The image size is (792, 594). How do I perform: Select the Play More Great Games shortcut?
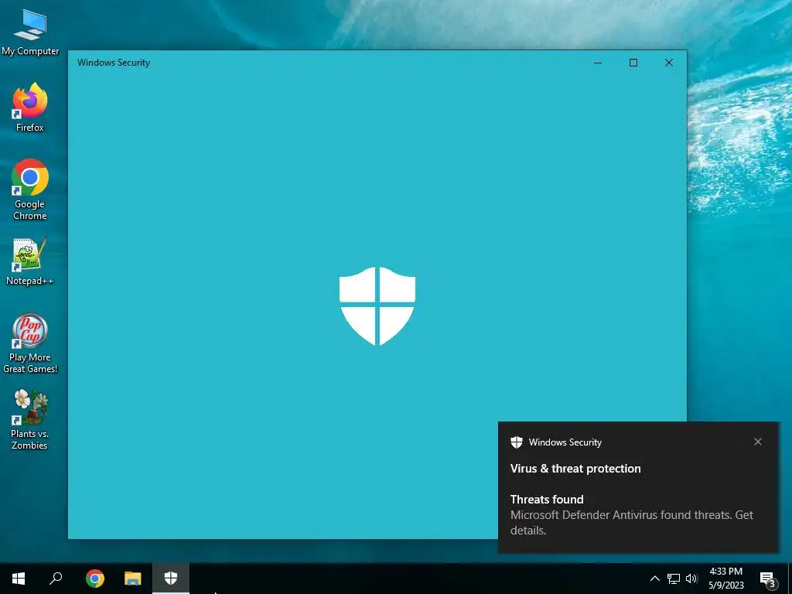(x=30, y=344)
